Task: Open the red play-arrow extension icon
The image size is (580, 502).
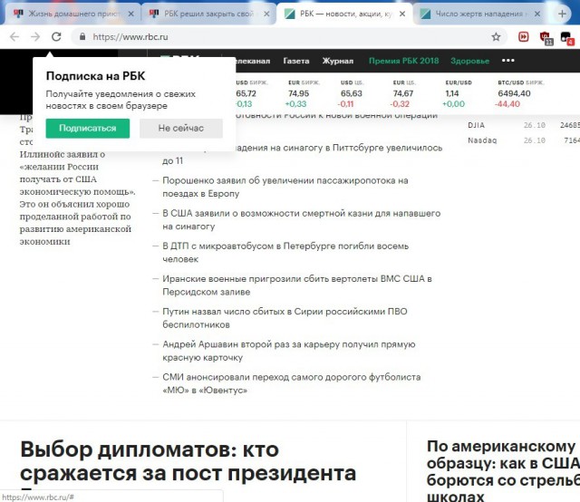Action: coord(524,36)
